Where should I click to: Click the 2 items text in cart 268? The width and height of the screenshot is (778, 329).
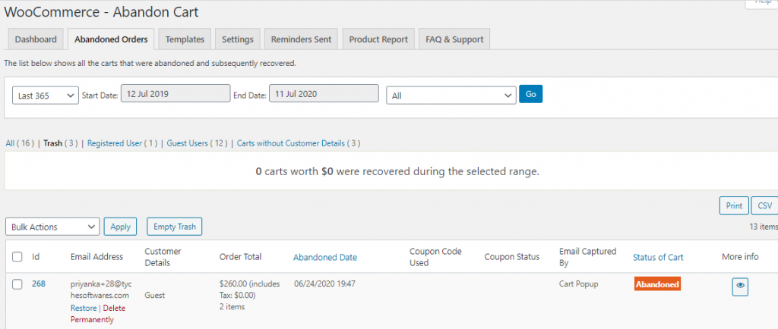pyautogui.click(x=232, y=307)
